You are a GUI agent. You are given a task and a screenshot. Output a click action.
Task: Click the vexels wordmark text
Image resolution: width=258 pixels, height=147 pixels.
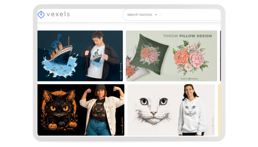point(58,14)
